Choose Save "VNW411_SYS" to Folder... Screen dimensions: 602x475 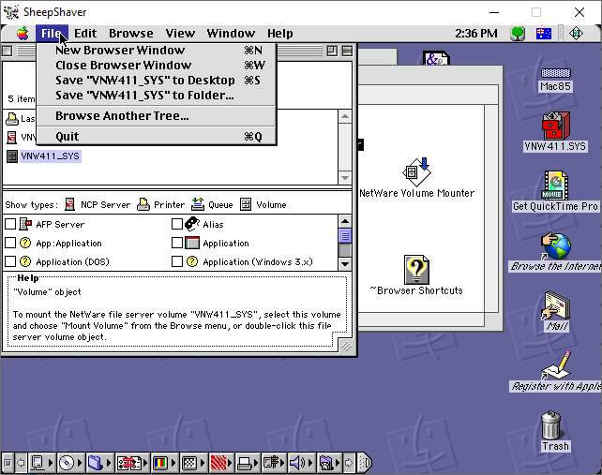click(x=157, y=96)
